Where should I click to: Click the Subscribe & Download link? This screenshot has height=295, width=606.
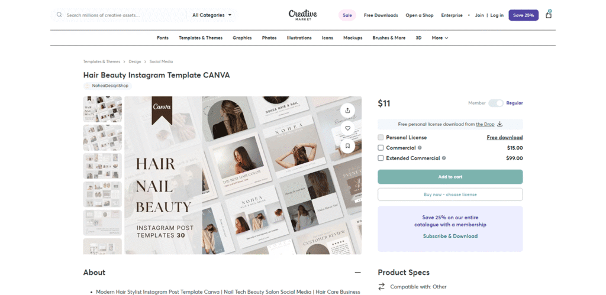coord(450,236)
